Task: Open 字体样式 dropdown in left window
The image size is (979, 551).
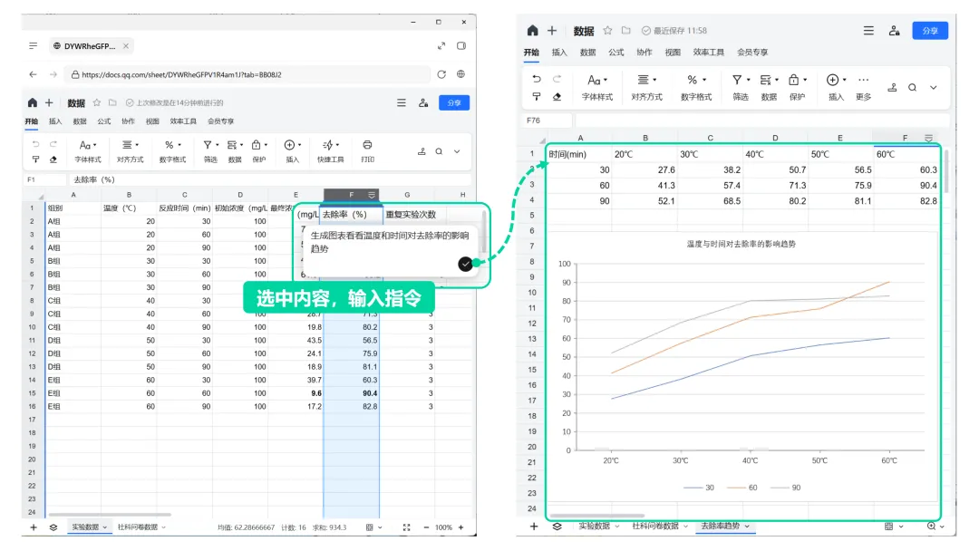Action: tap(87, 151)
